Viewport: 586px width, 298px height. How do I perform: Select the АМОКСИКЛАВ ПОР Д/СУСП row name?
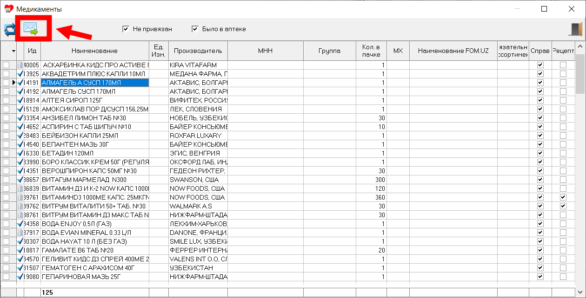point(95,109)
